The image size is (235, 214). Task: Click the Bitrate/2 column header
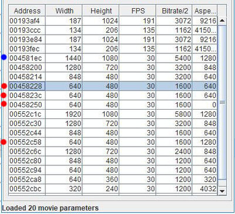pyautogui.click(x=174, y=11)
